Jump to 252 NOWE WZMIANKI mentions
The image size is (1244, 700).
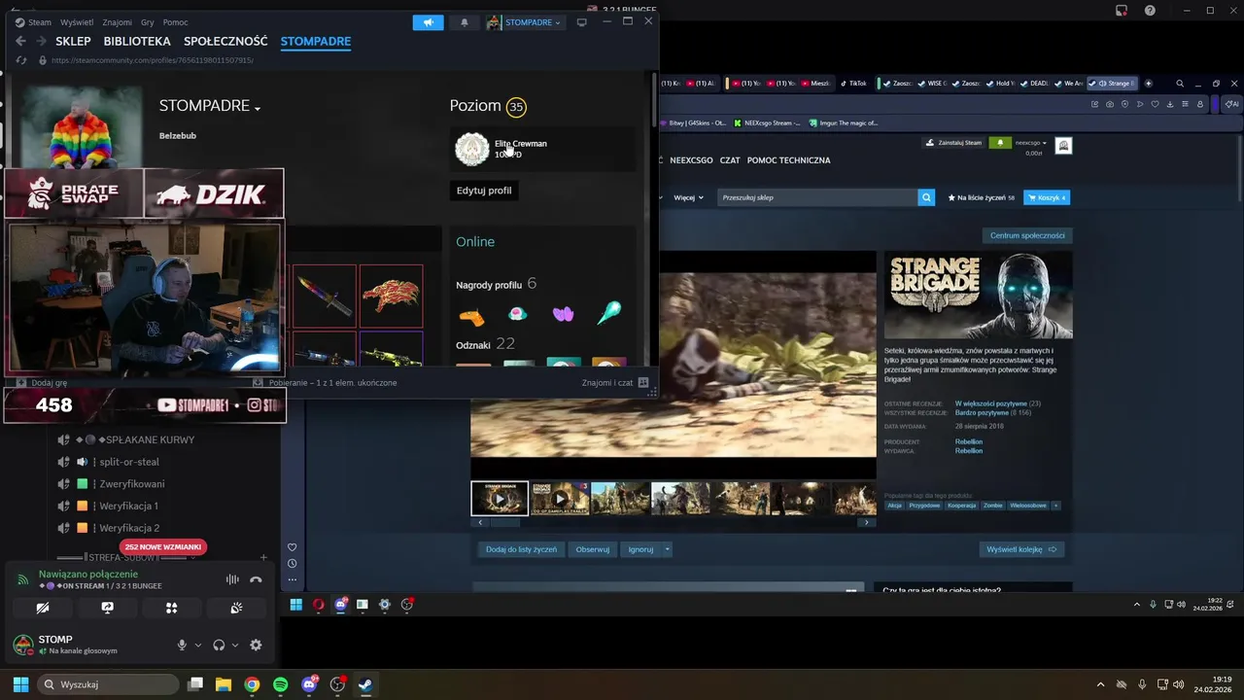(x=163, y=547)
